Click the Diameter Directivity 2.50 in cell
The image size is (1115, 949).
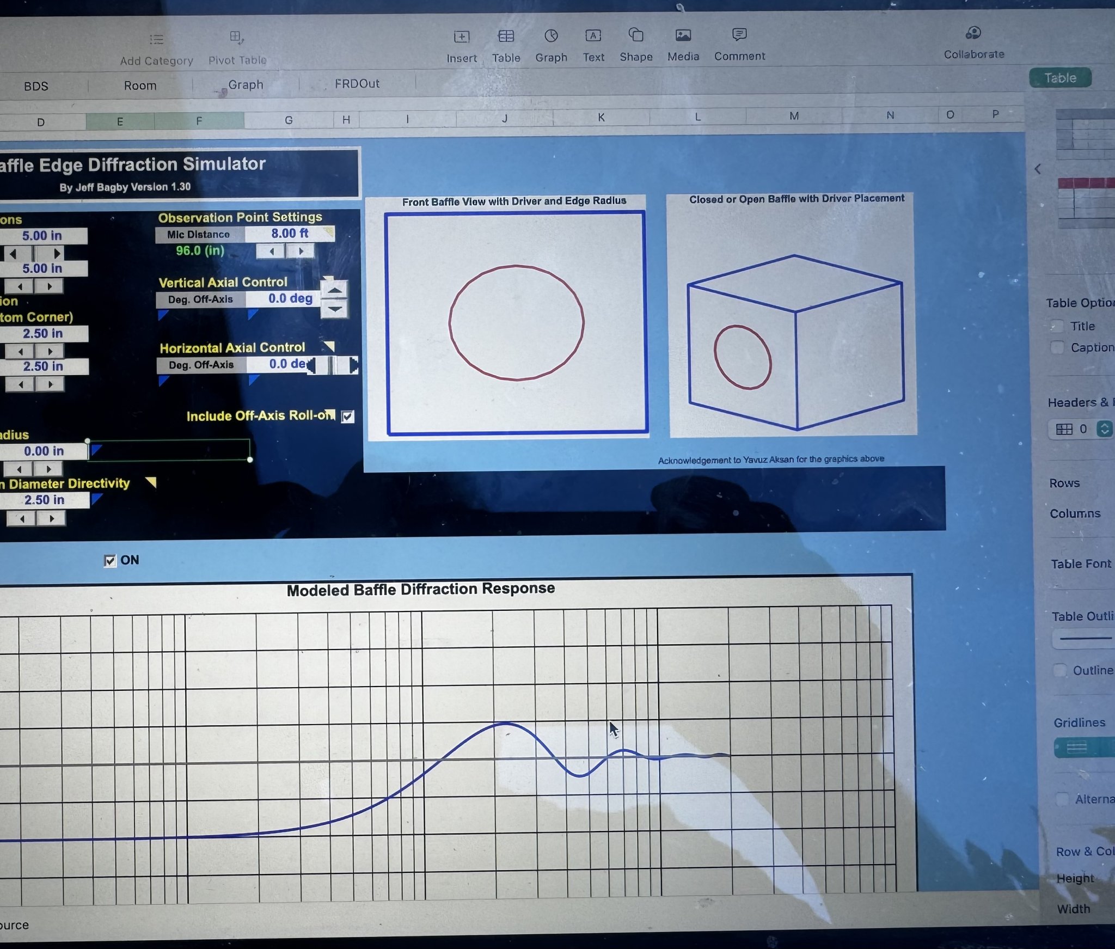45,500
